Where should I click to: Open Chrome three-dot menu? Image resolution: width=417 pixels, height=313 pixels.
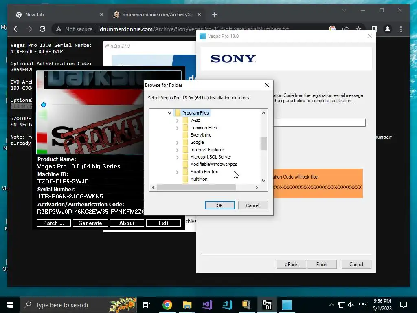401,29
